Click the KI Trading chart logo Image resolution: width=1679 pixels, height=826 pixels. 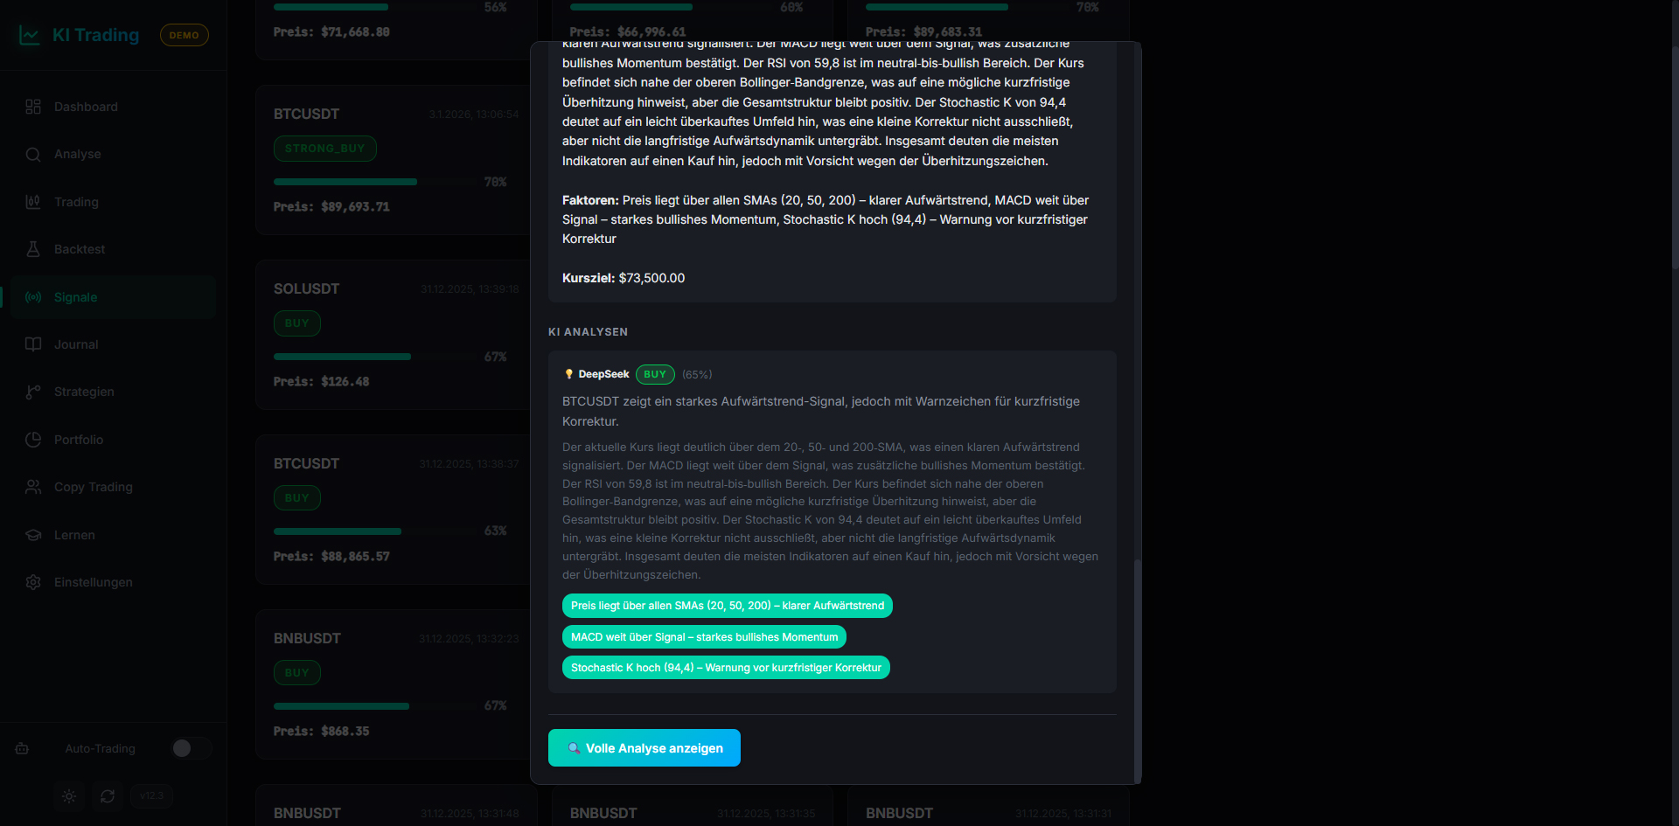pyautogui.click(x=30, y=36)
